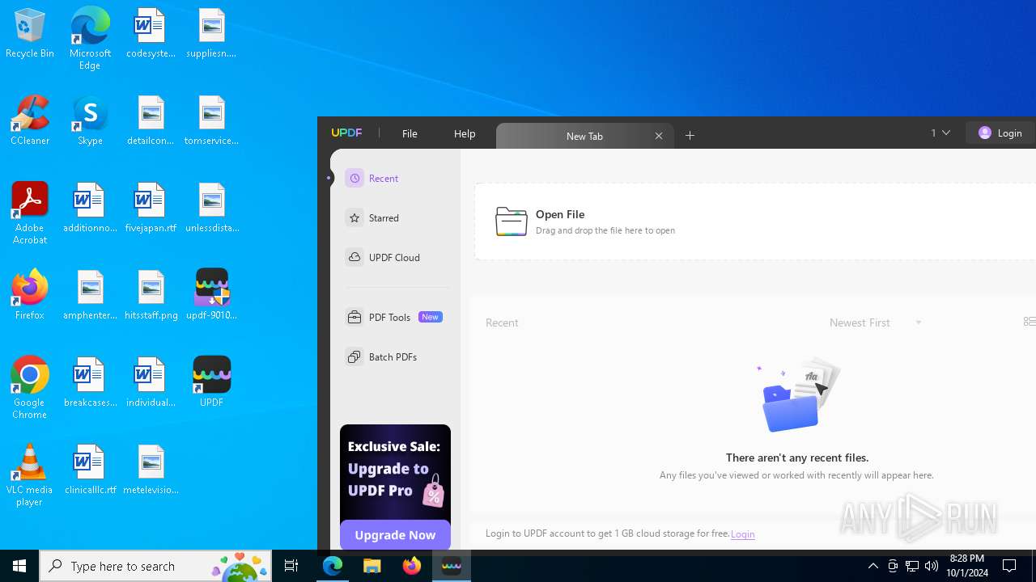Image resolution: width=1036 pixels, height=582 pixels.
Task: Click the taskbar clock showing 8:28 PM
Action: click(967, 566)
